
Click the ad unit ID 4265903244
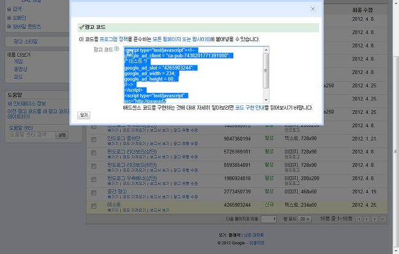[237, 205]
